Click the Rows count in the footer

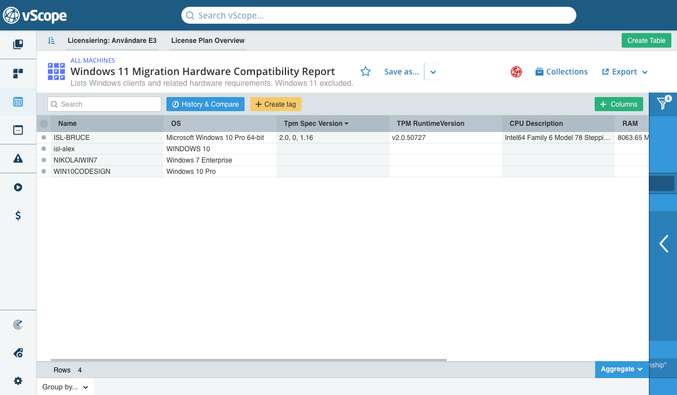point(68,370)
